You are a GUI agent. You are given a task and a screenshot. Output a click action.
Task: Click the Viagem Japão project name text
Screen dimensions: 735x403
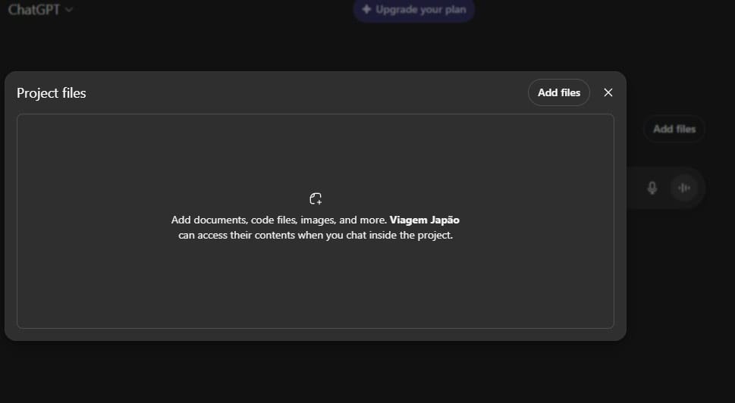pyautogui.click(x=424, y=220)
